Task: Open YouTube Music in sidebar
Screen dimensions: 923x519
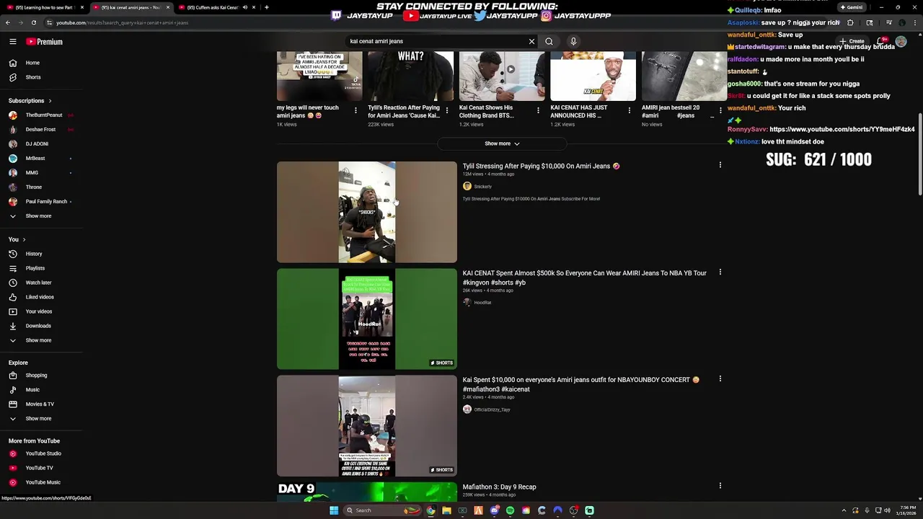Action: (x=41, y=482)
